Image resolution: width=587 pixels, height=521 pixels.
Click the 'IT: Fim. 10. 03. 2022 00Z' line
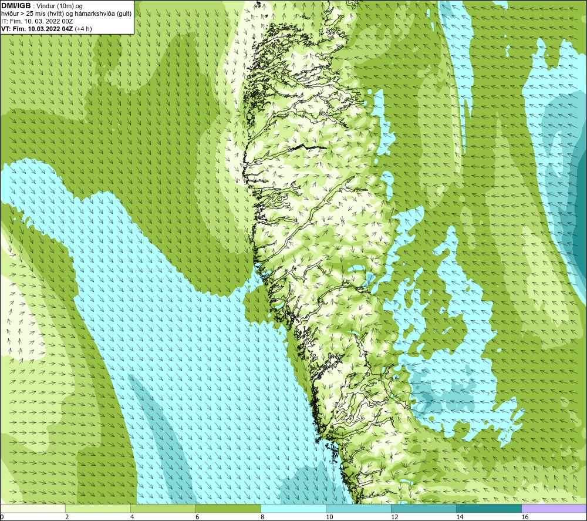[x=37, y=21]
